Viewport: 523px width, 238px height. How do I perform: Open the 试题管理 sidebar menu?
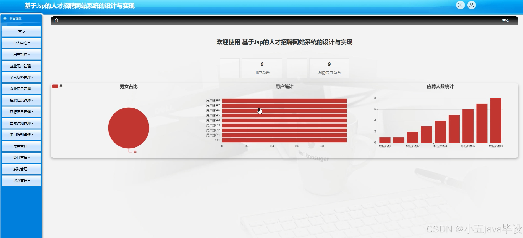click(x=22, y=181)
